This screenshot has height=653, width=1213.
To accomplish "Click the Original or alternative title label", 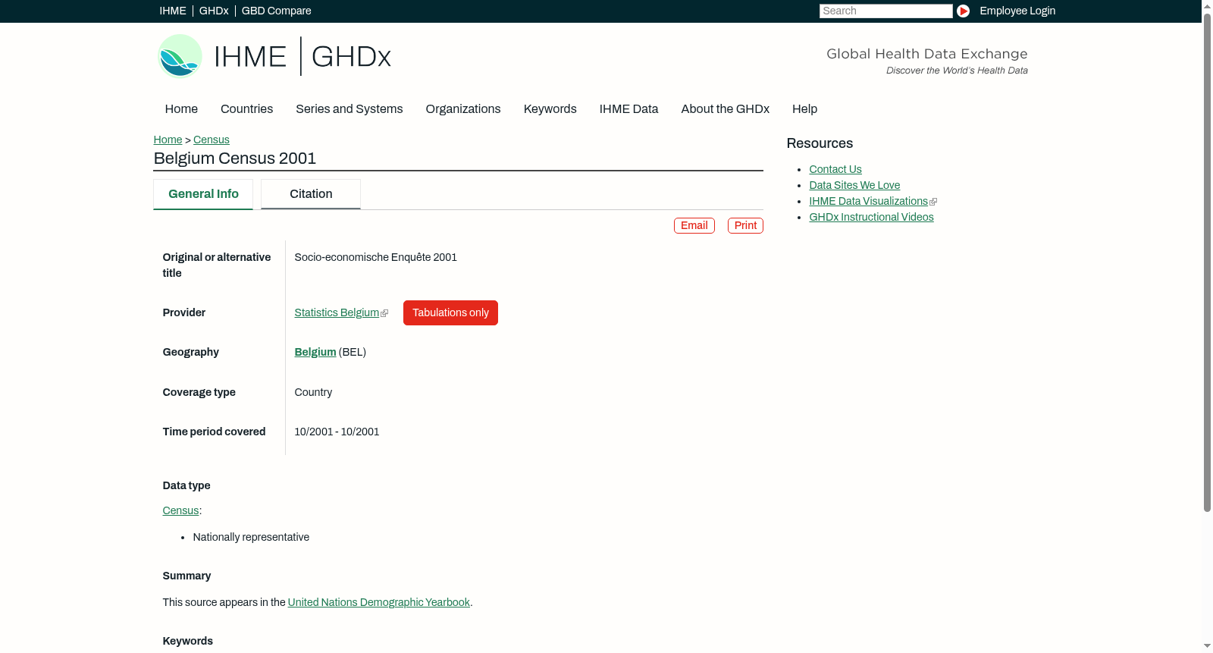I will pos(217,265).
